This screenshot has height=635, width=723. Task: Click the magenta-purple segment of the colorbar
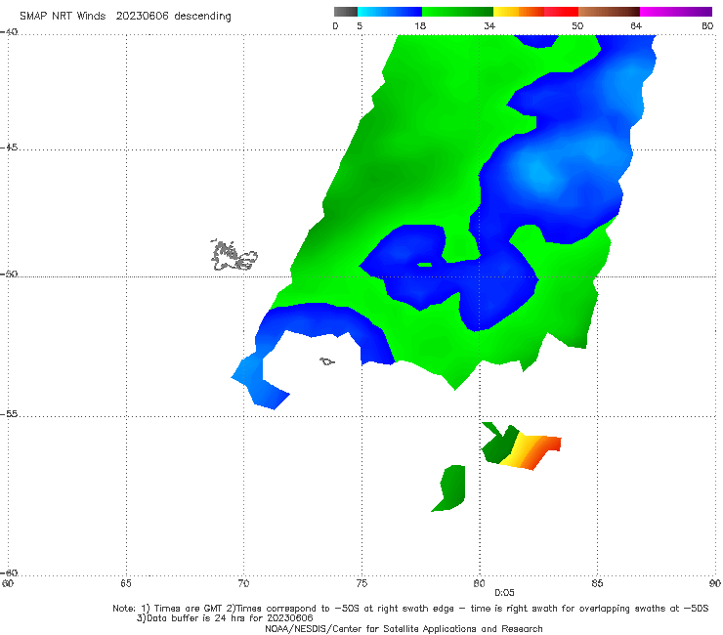676,12
